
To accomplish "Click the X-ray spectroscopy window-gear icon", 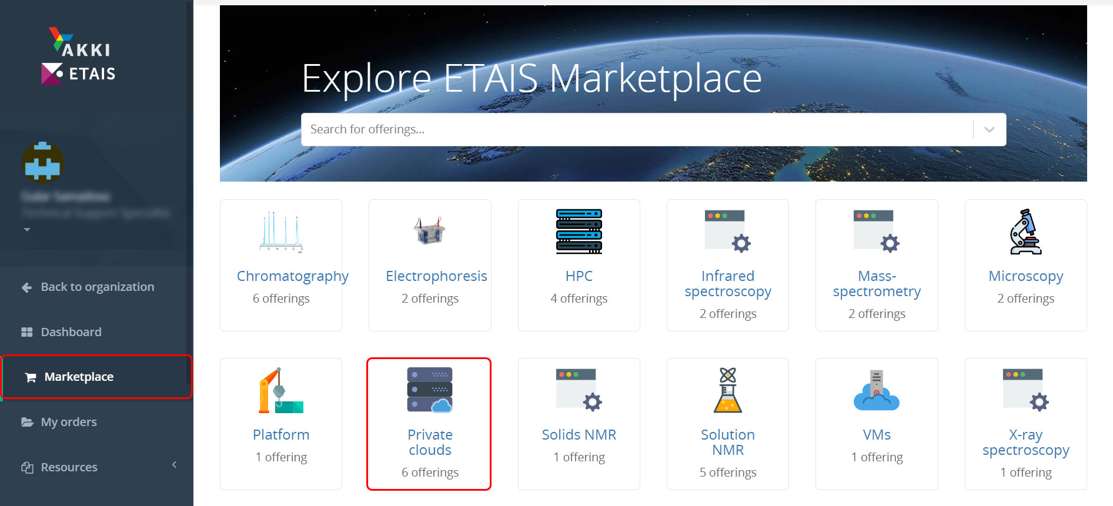I will (1025, 390).
